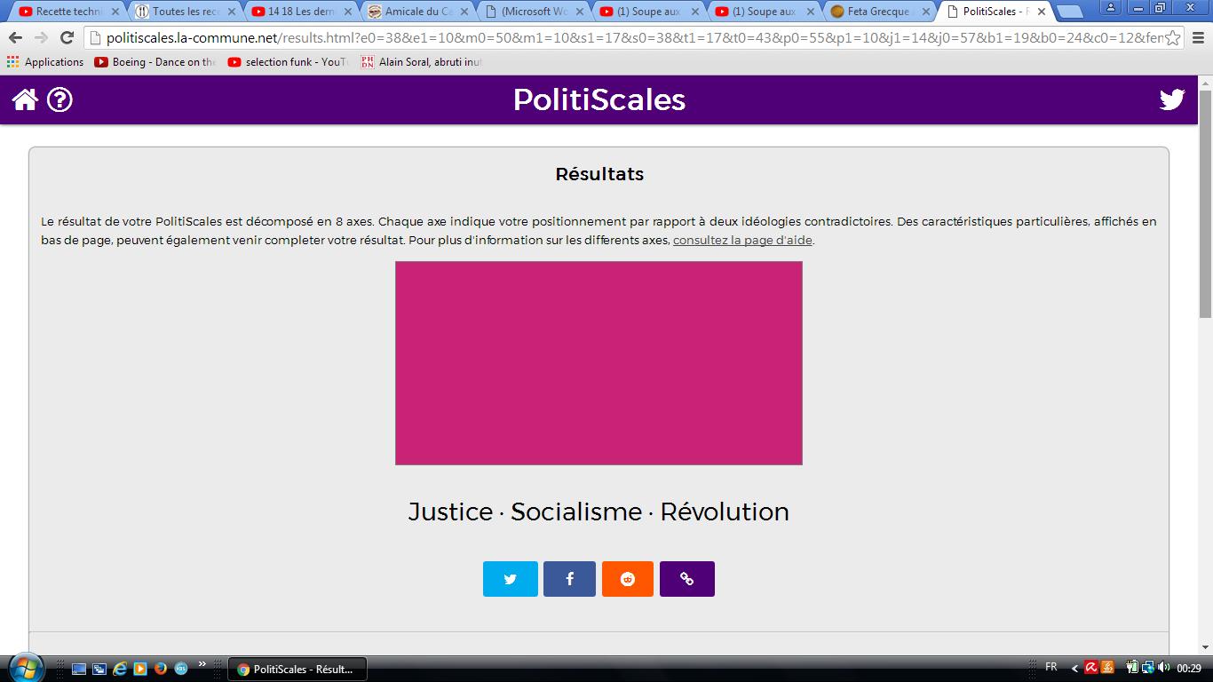Click the URL address bar

click(622, 38)
